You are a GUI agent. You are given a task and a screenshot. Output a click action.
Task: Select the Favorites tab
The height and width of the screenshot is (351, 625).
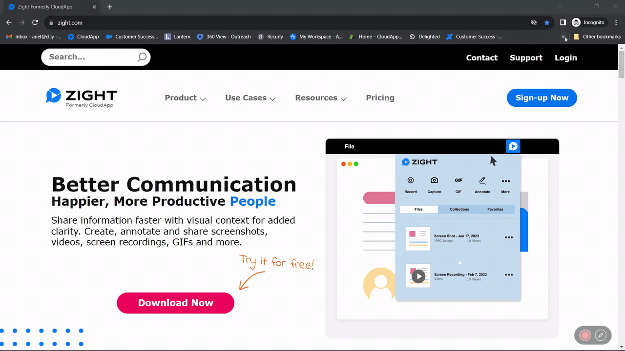[x=495, y=209]
